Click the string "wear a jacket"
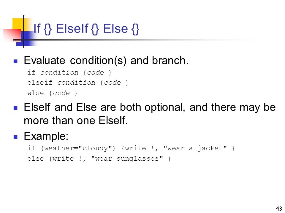 (x=195, y=148)
